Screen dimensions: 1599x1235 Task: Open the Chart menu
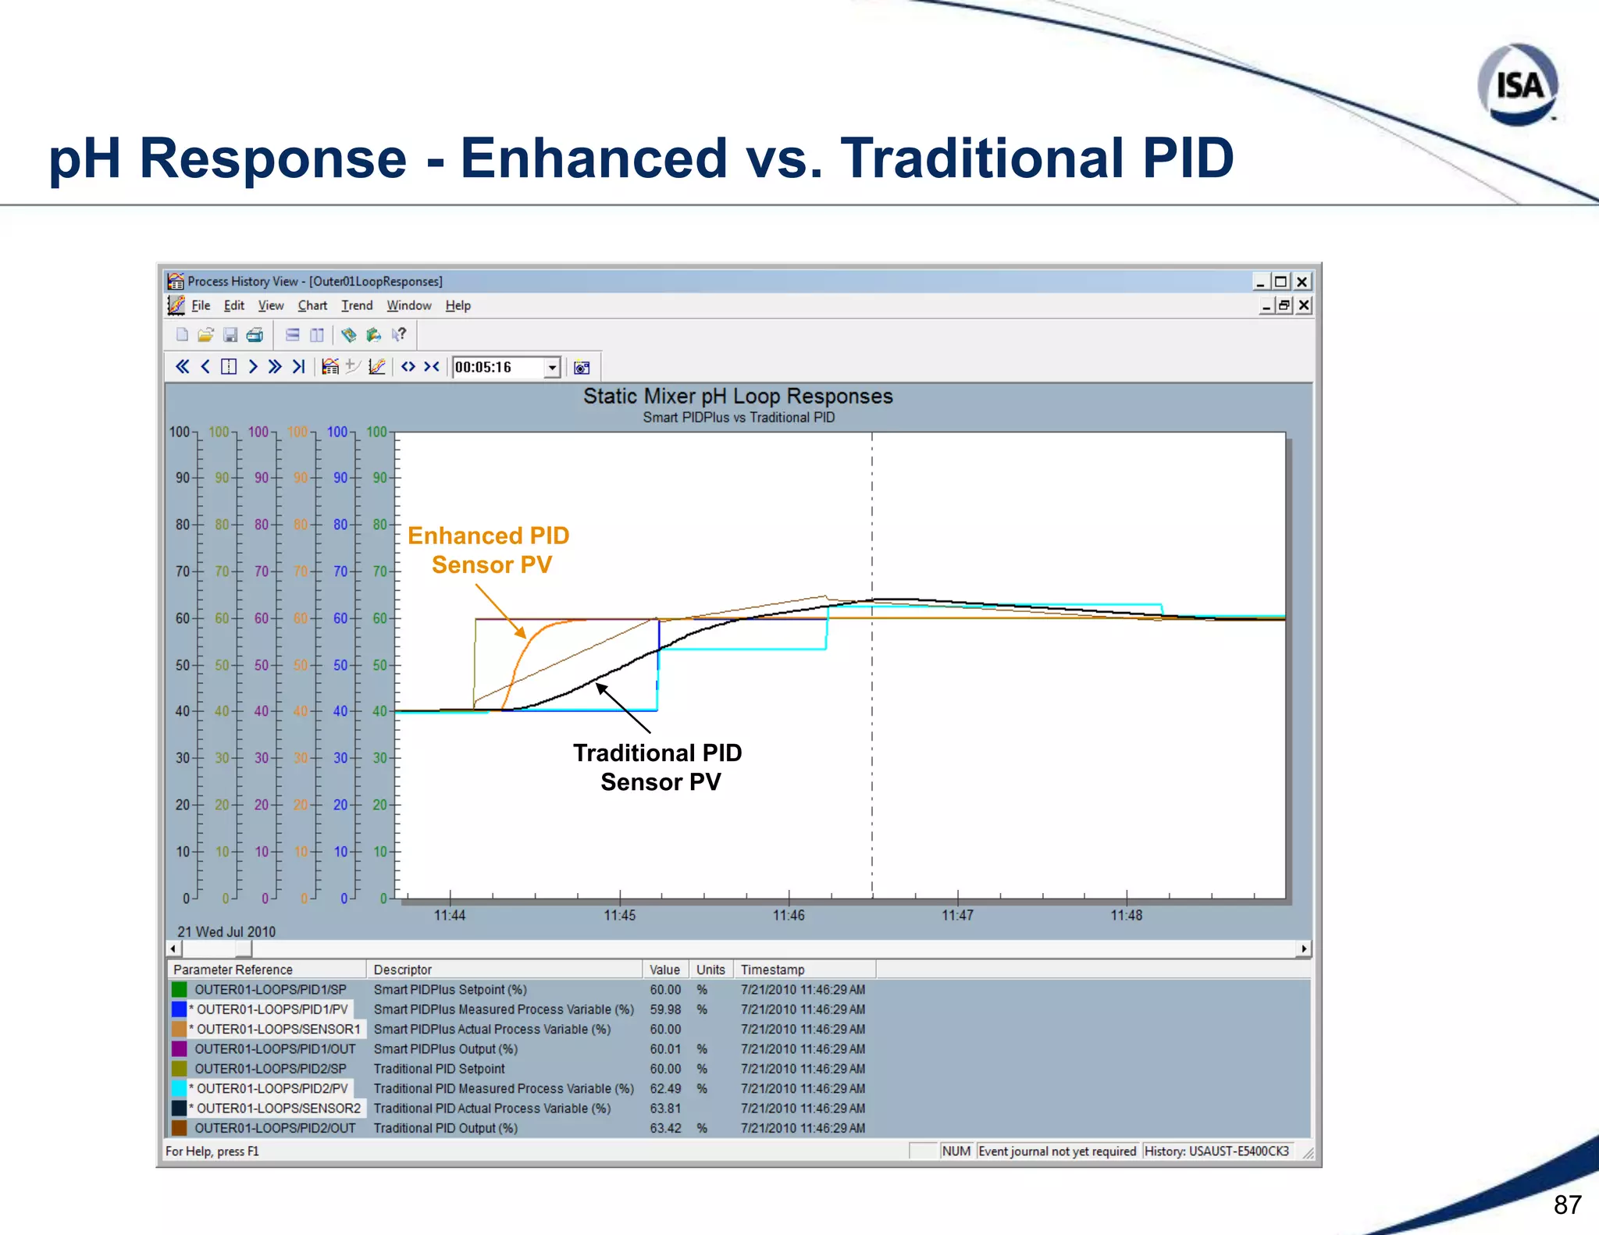coord(312,305)
